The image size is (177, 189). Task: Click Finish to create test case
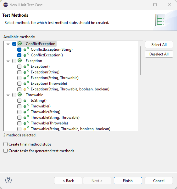pyautogui.click(x=128, y=180)
